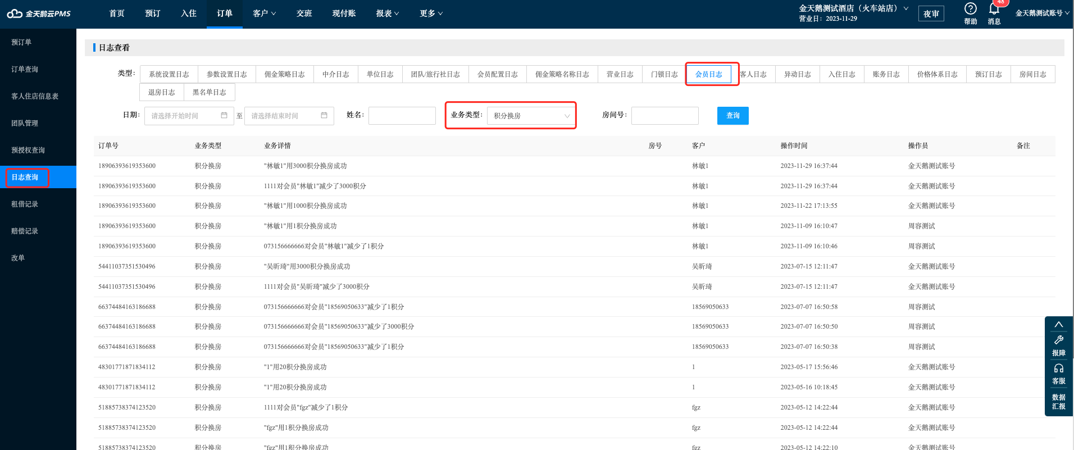Click customer cell 18569050633 at 16:50:58
The height and width of the screenshot is (450, 1074).
[710, 307]
